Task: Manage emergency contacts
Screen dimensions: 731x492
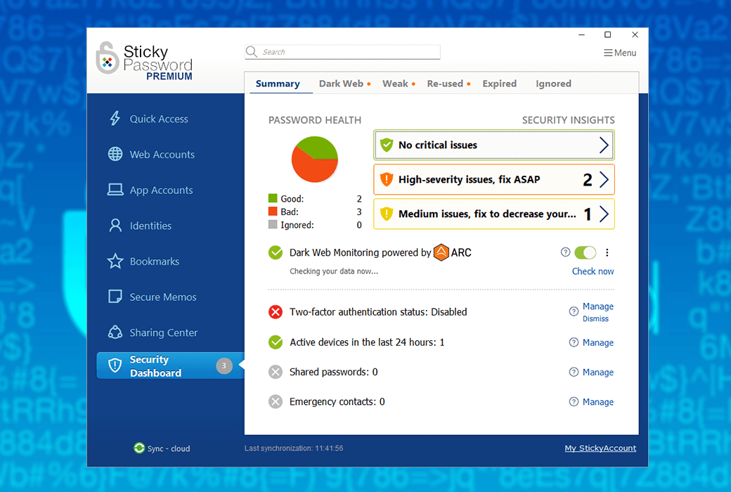Action: [598, 401]
